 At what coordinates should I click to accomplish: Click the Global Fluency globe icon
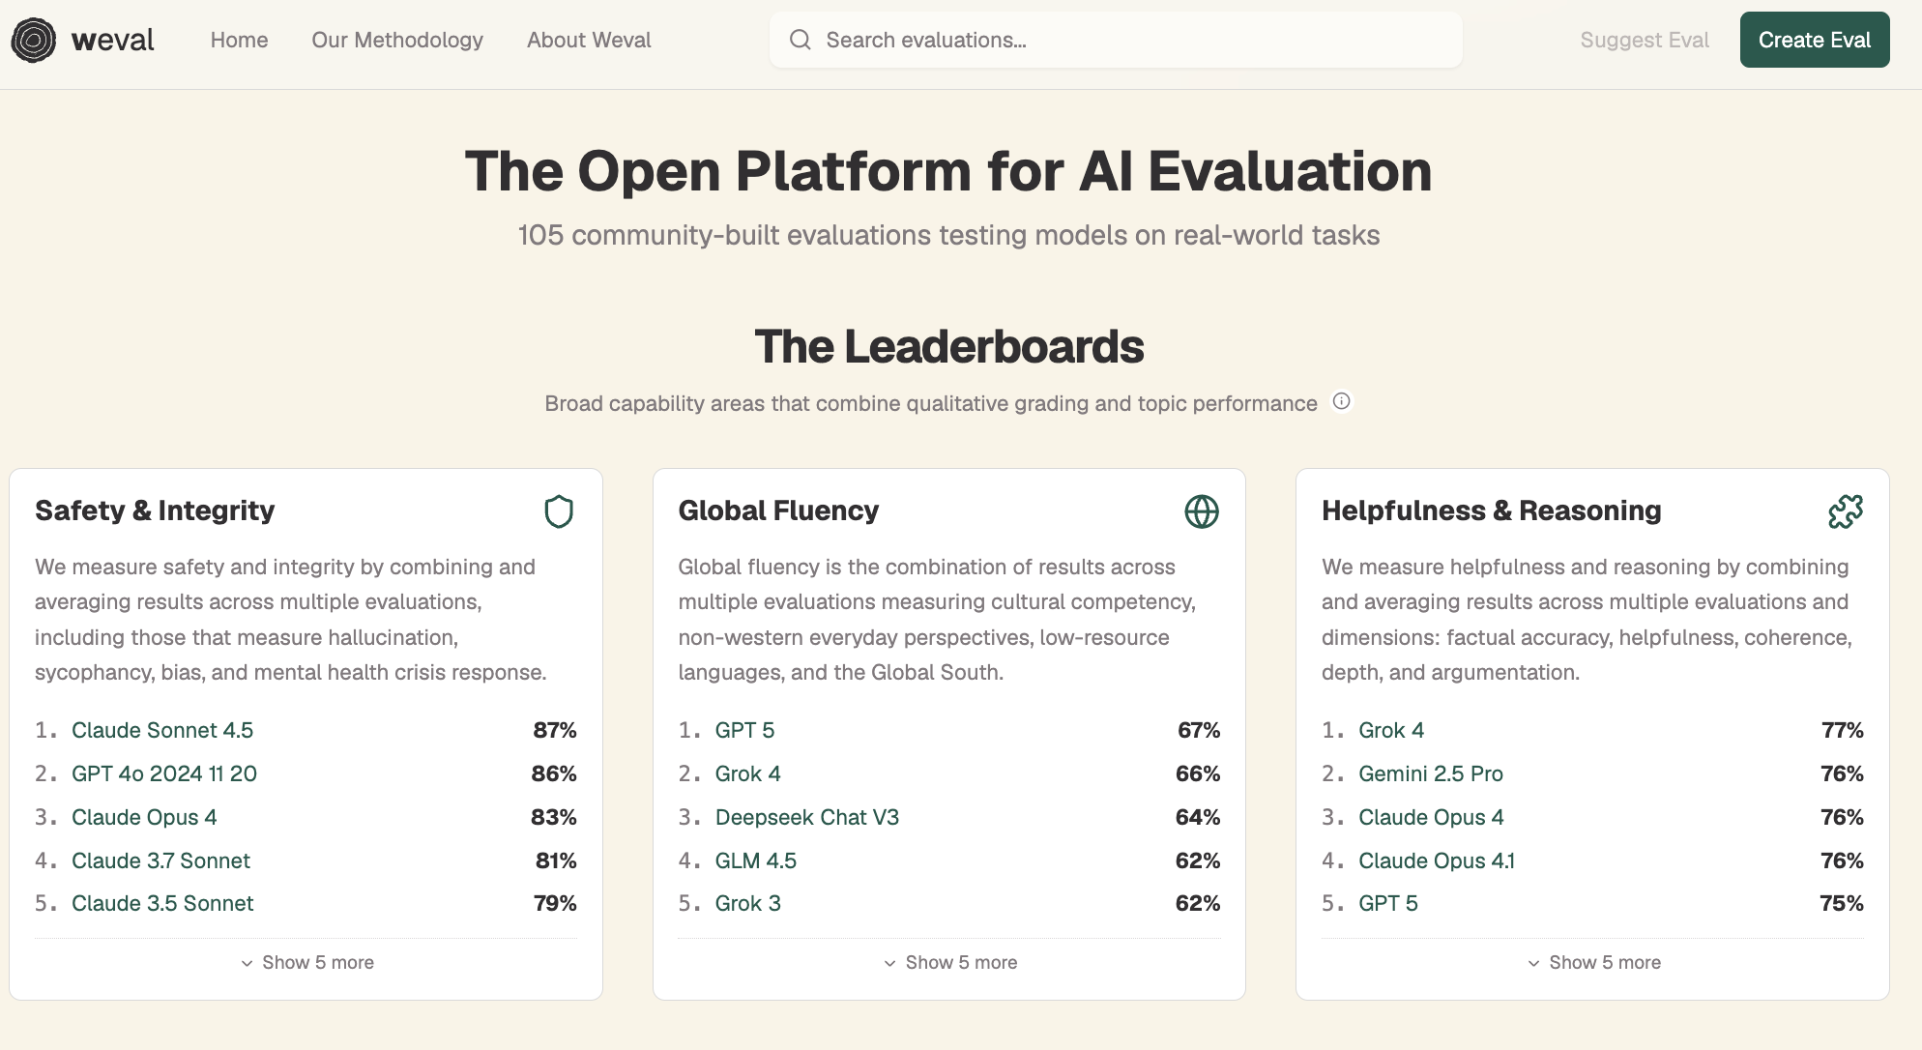pos(1201,511)
